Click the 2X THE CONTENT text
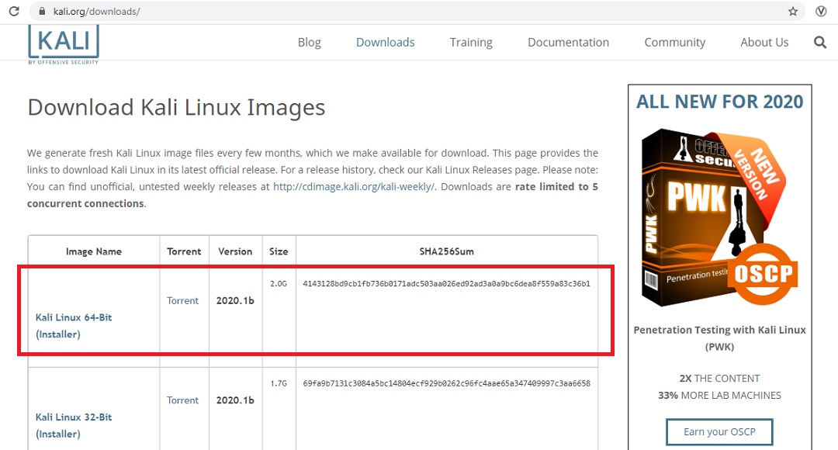 click(x=719, y=379)
